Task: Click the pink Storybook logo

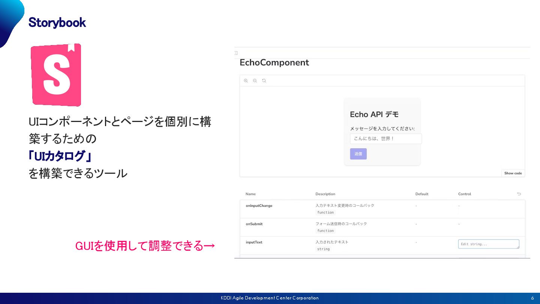Action: pos(56,75)
